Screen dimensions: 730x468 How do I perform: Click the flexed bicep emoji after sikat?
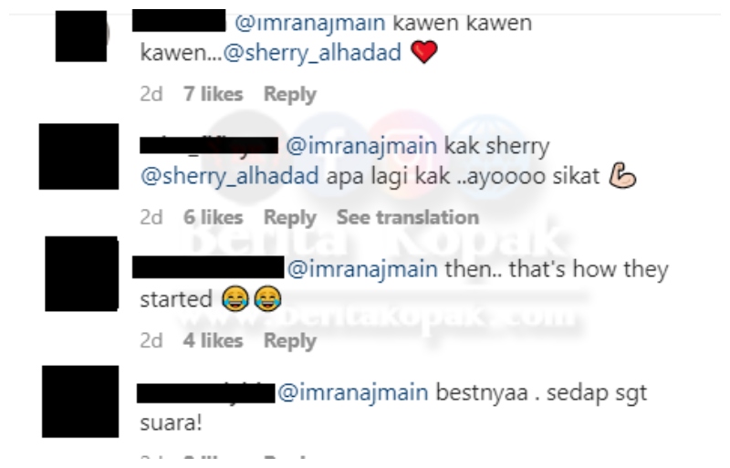point(622,175)
